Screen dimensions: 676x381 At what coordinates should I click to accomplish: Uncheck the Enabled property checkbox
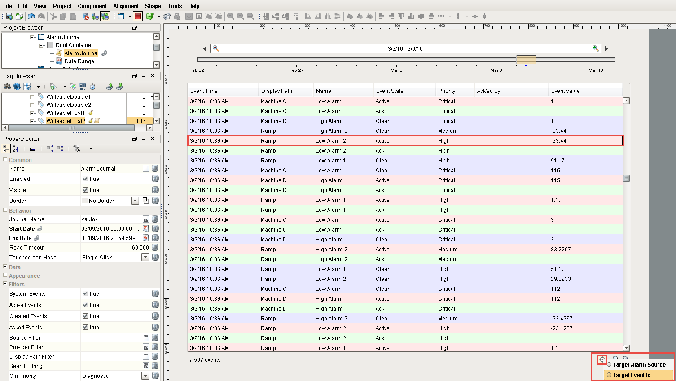click(85, 179)
